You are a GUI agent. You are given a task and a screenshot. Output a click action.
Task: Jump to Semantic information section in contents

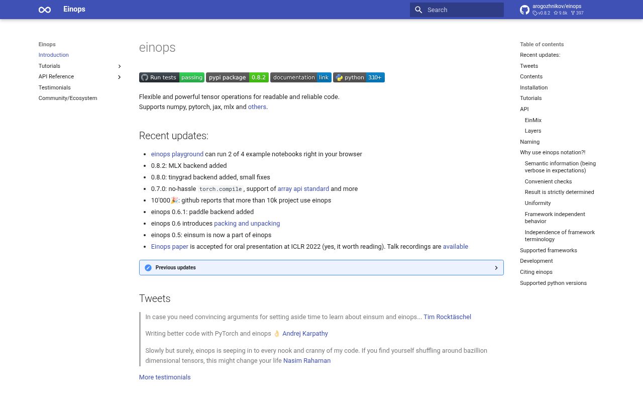(x=560, y=167)
